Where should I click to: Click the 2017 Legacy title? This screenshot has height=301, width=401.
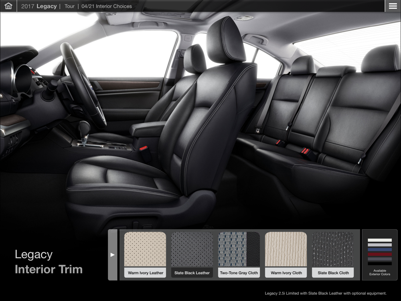(39, 6)
